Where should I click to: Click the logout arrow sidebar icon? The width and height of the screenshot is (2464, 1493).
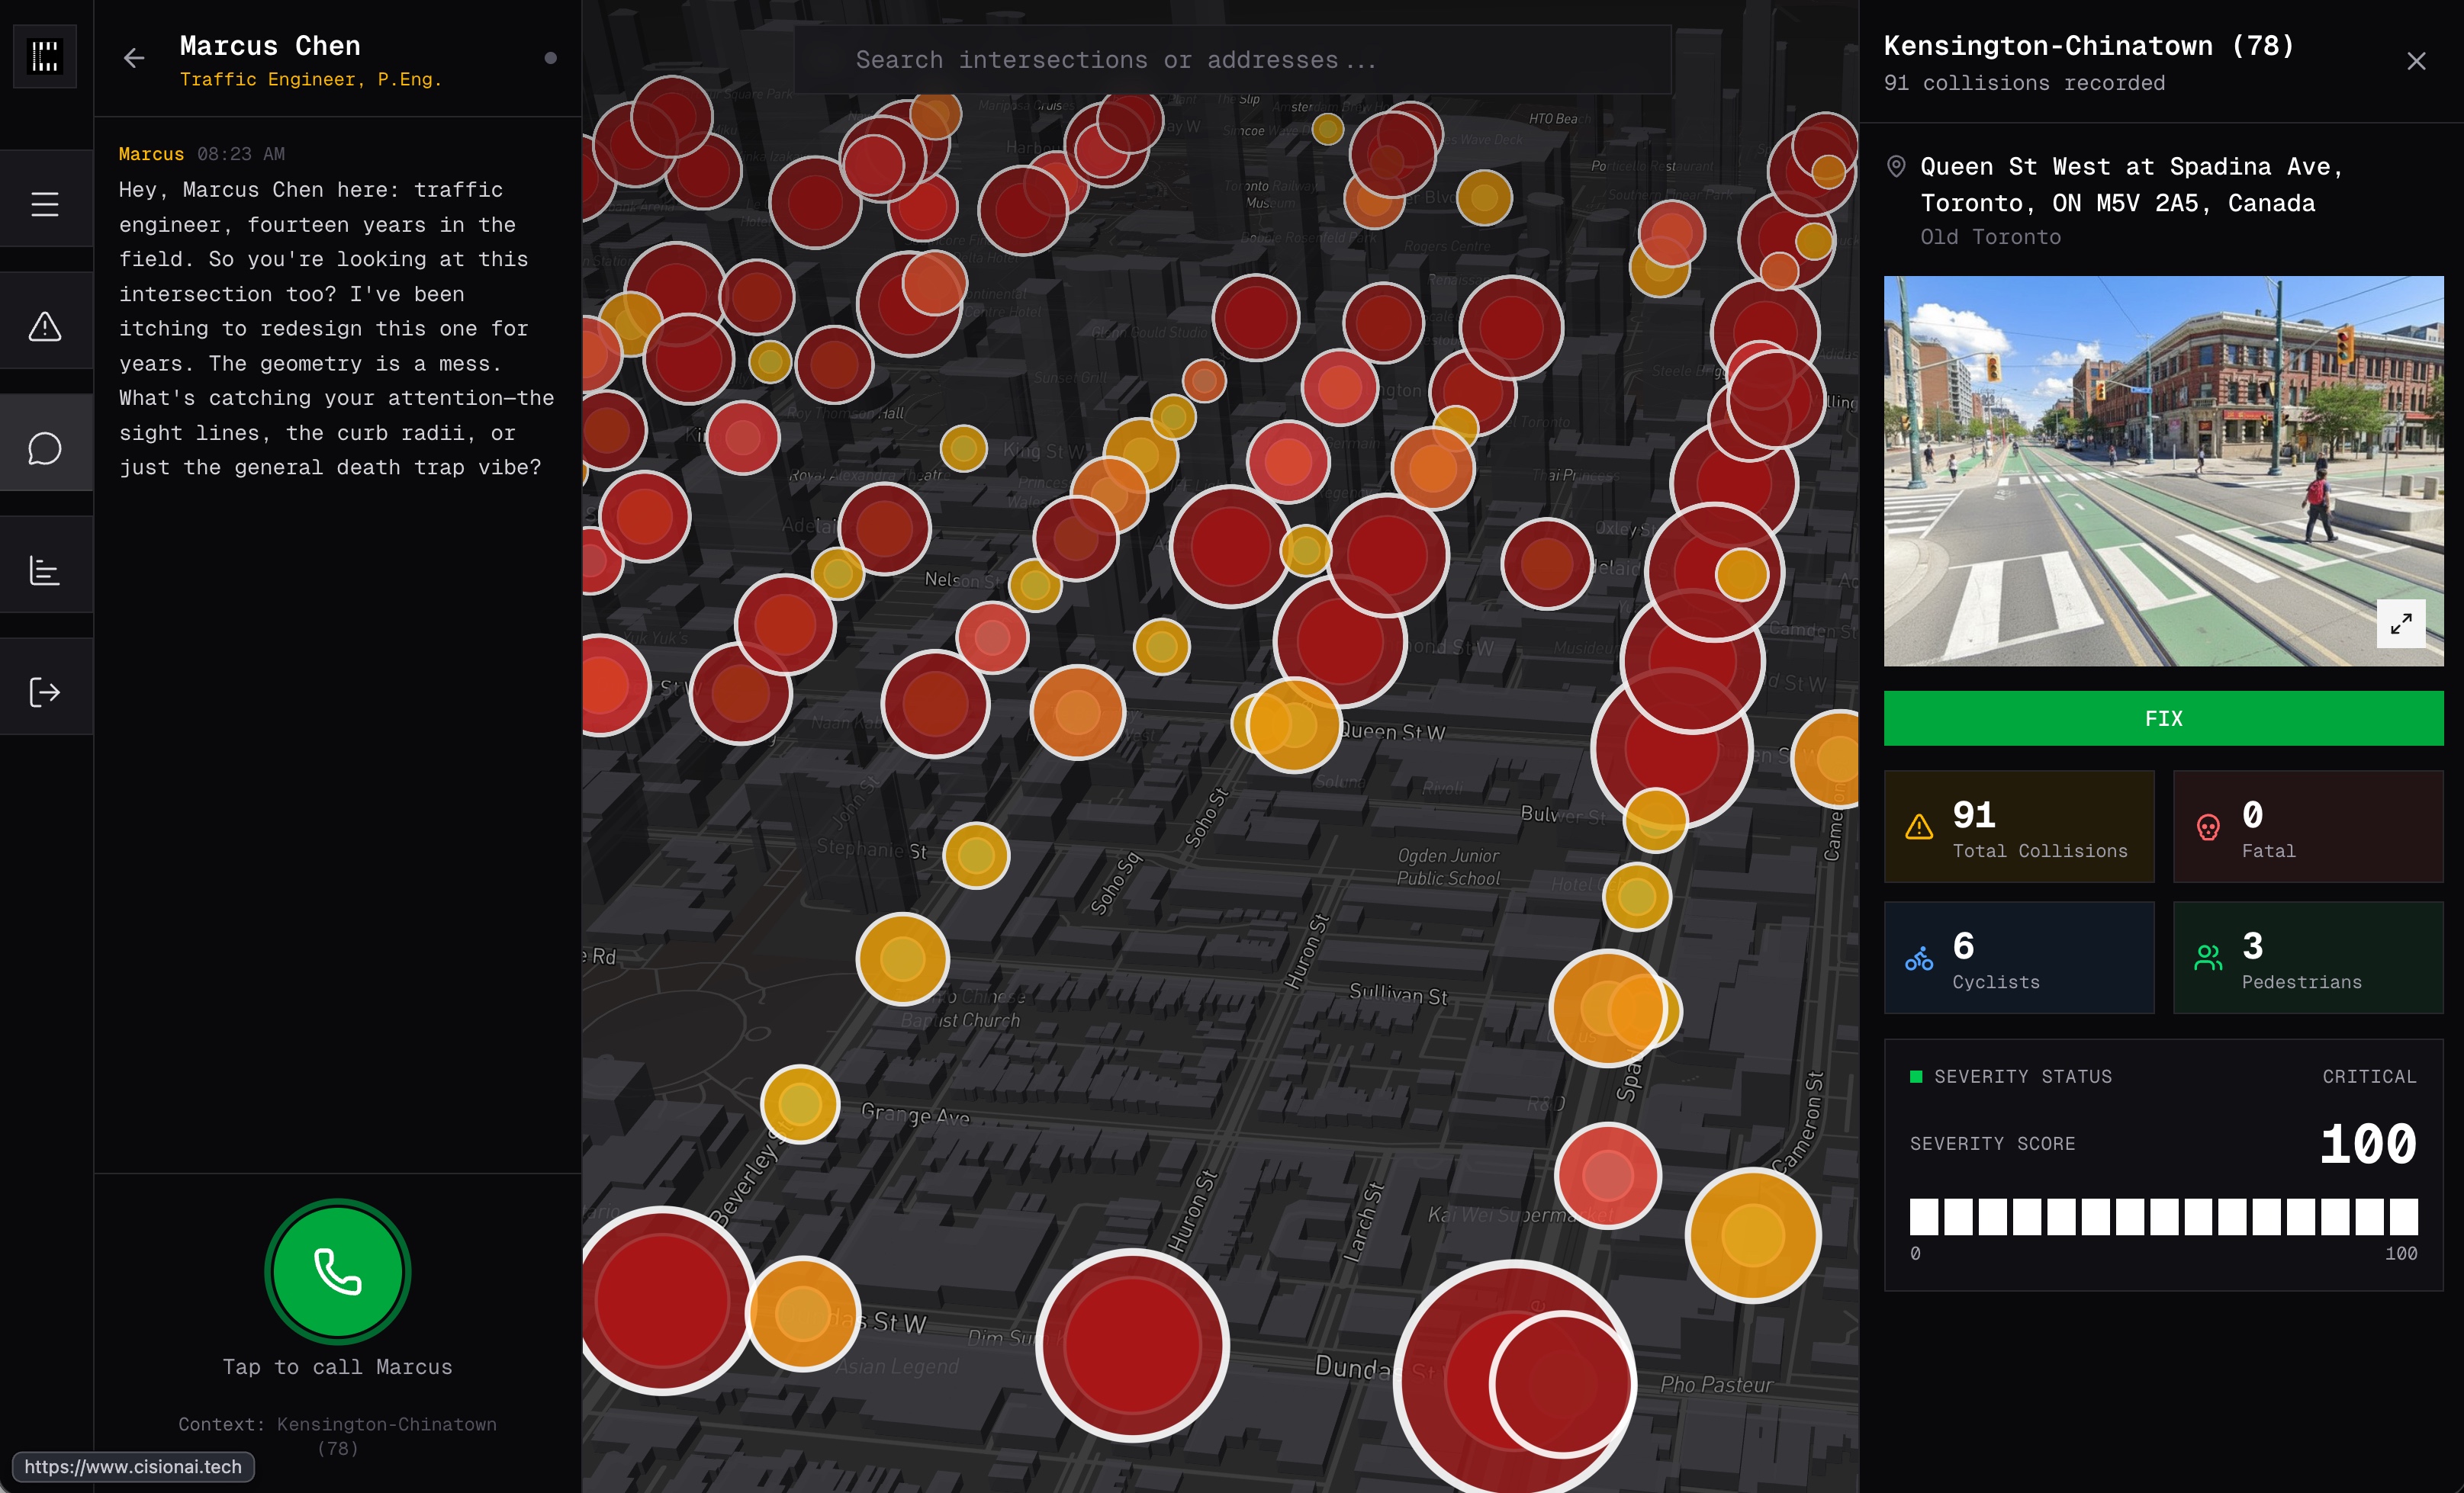click(45, 692)
